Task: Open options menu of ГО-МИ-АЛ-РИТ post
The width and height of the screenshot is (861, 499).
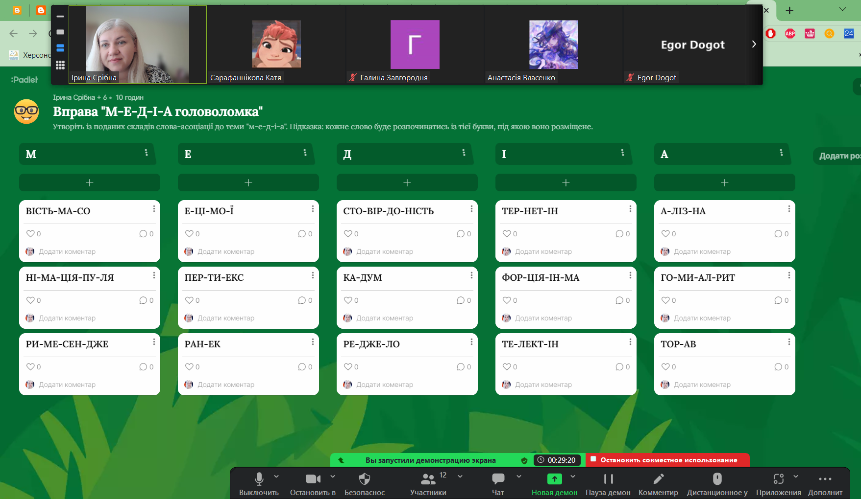Action: (789, 275)
